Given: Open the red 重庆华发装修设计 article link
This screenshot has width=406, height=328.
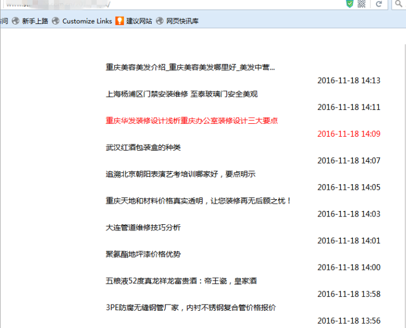Looking at the screenshot, I should pos(191,120).
